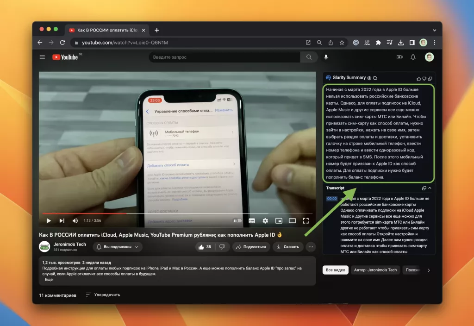This screenshot has height=326, width=474.
Task: Expand the description with 'Ещё'
Action: 49,279
